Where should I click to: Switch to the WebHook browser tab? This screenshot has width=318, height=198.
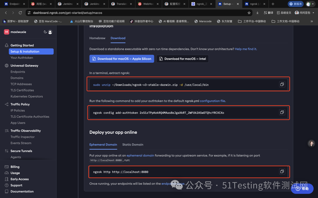point(148,4)
